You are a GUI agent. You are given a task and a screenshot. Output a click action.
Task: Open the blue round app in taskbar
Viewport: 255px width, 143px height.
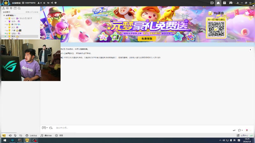point(12,140)
